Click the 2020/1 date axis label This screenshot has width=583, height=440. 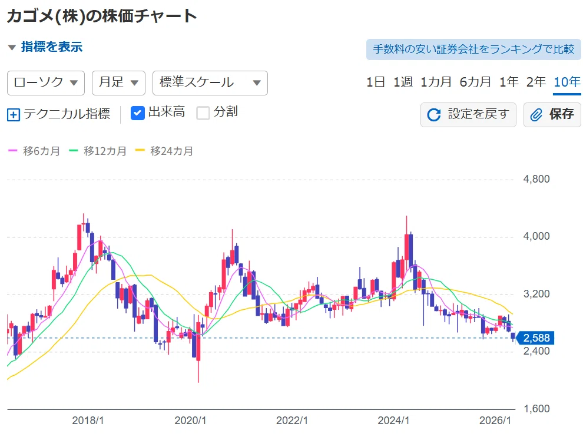pos(190,421)
